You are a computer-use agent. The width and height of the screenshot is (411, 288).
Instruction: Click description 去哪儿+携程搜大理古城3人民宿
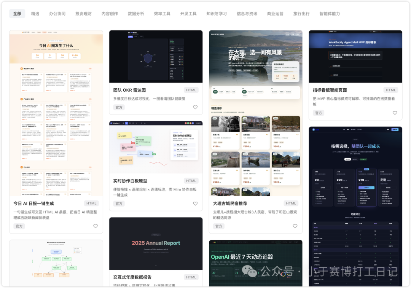pyautogui.click(x=255, y=215)
